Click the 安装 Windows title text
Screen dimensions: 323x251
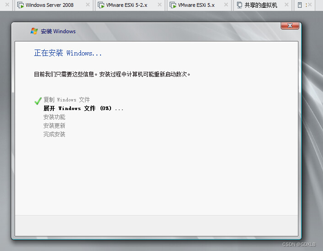tap(58, 31)
